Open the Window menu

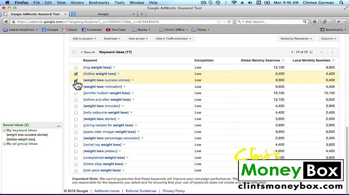(137, 3)
